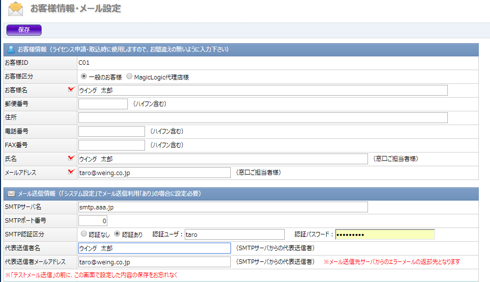Click the red checkmark beside 氏名

pos(71,158)
